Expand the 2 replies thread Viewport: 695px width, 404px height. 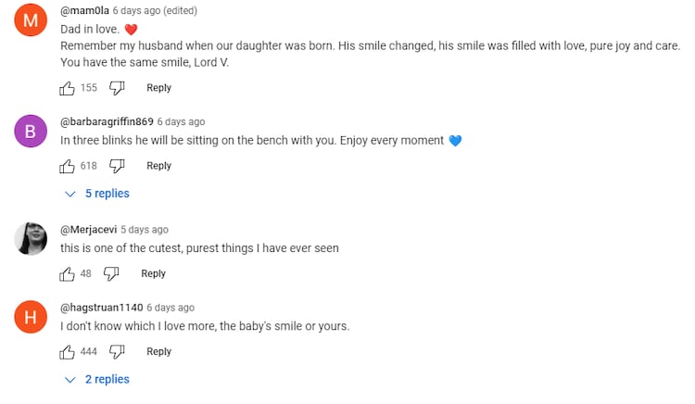97,380
